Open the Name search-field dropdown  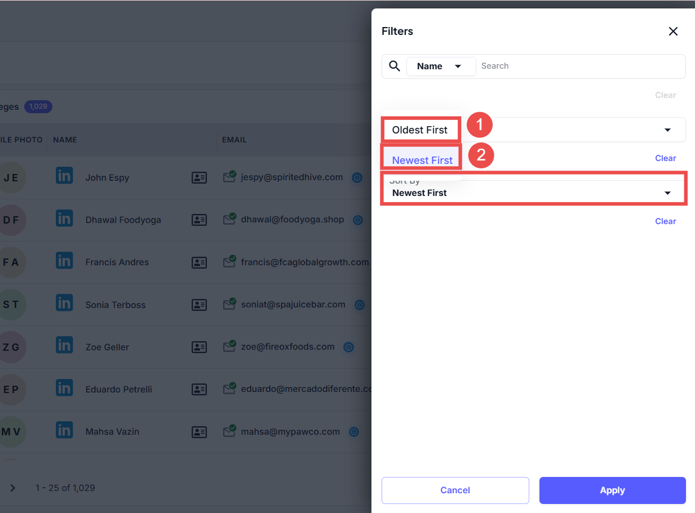440,66
